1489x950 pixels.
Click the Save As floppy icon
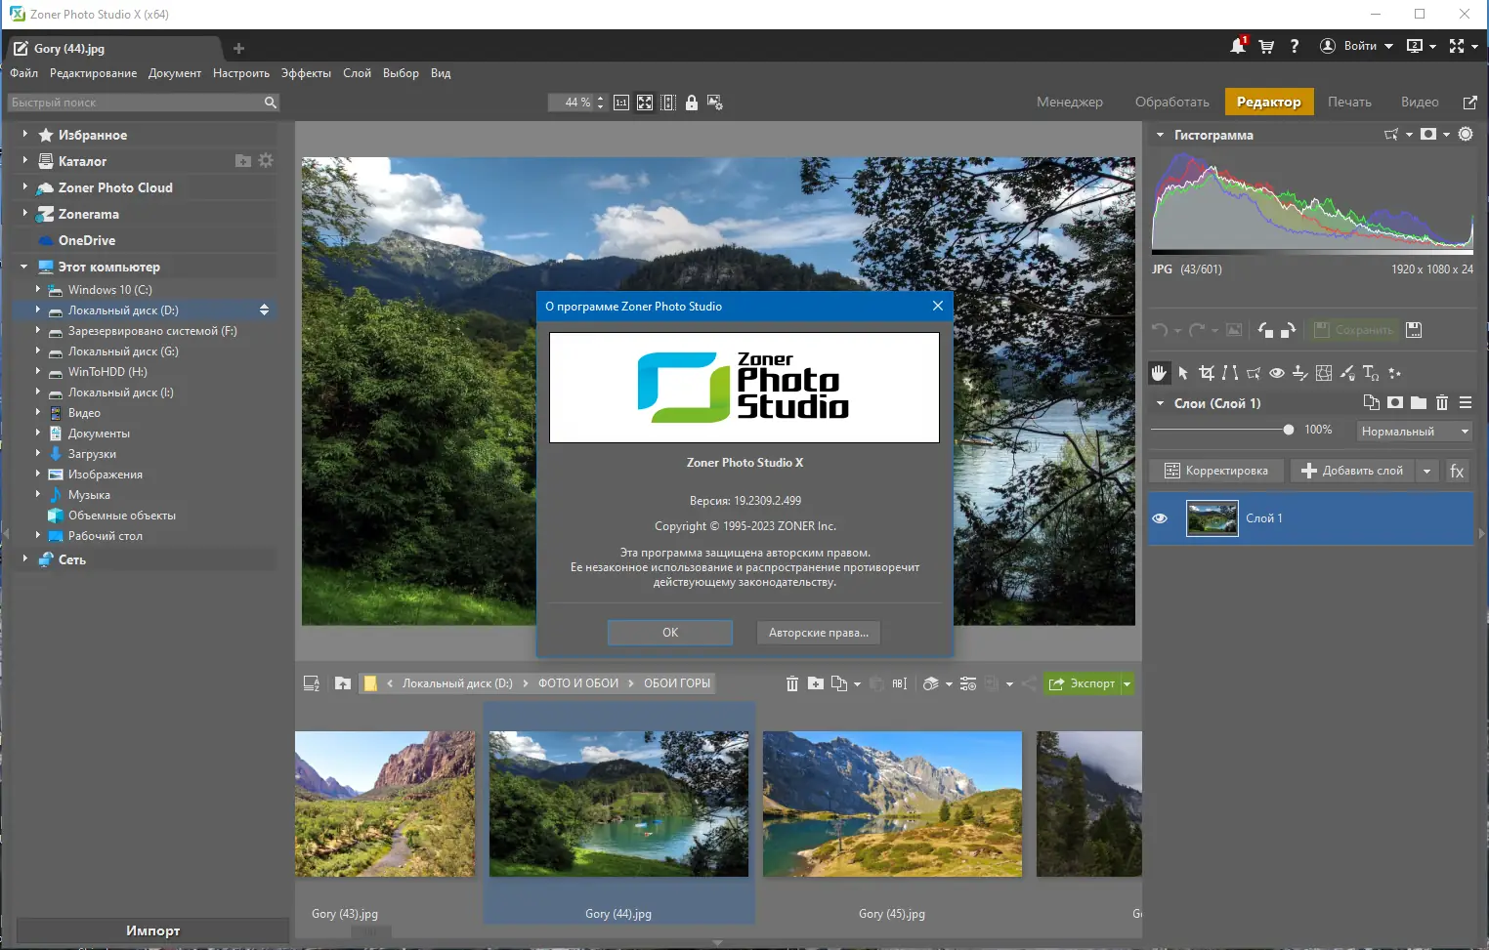click(x=1414, y=330)
